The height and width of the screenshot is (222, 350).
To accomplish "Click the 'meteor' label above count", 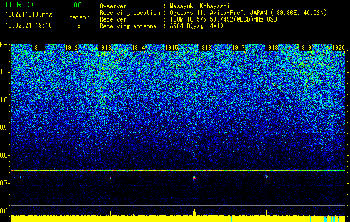I will pyautogui.click(x=79, y=17).
